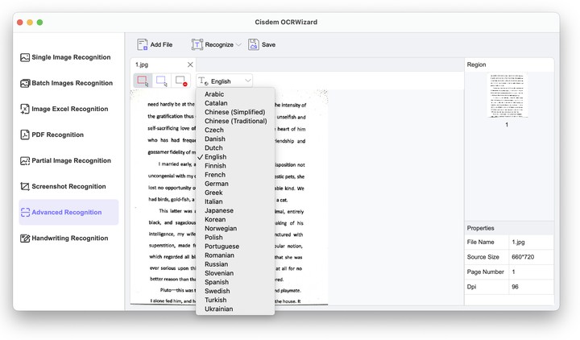Choose Czech from language list
This screenshot has width=580, height=340.
click(235, 130)
